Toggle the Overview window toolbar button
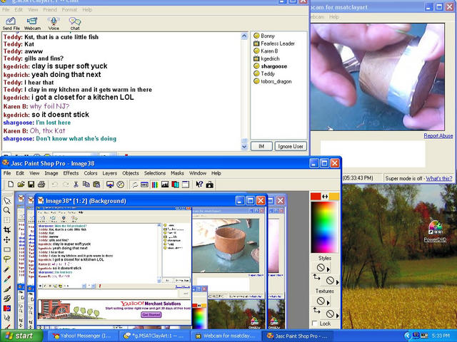 [x=186, y=185]
